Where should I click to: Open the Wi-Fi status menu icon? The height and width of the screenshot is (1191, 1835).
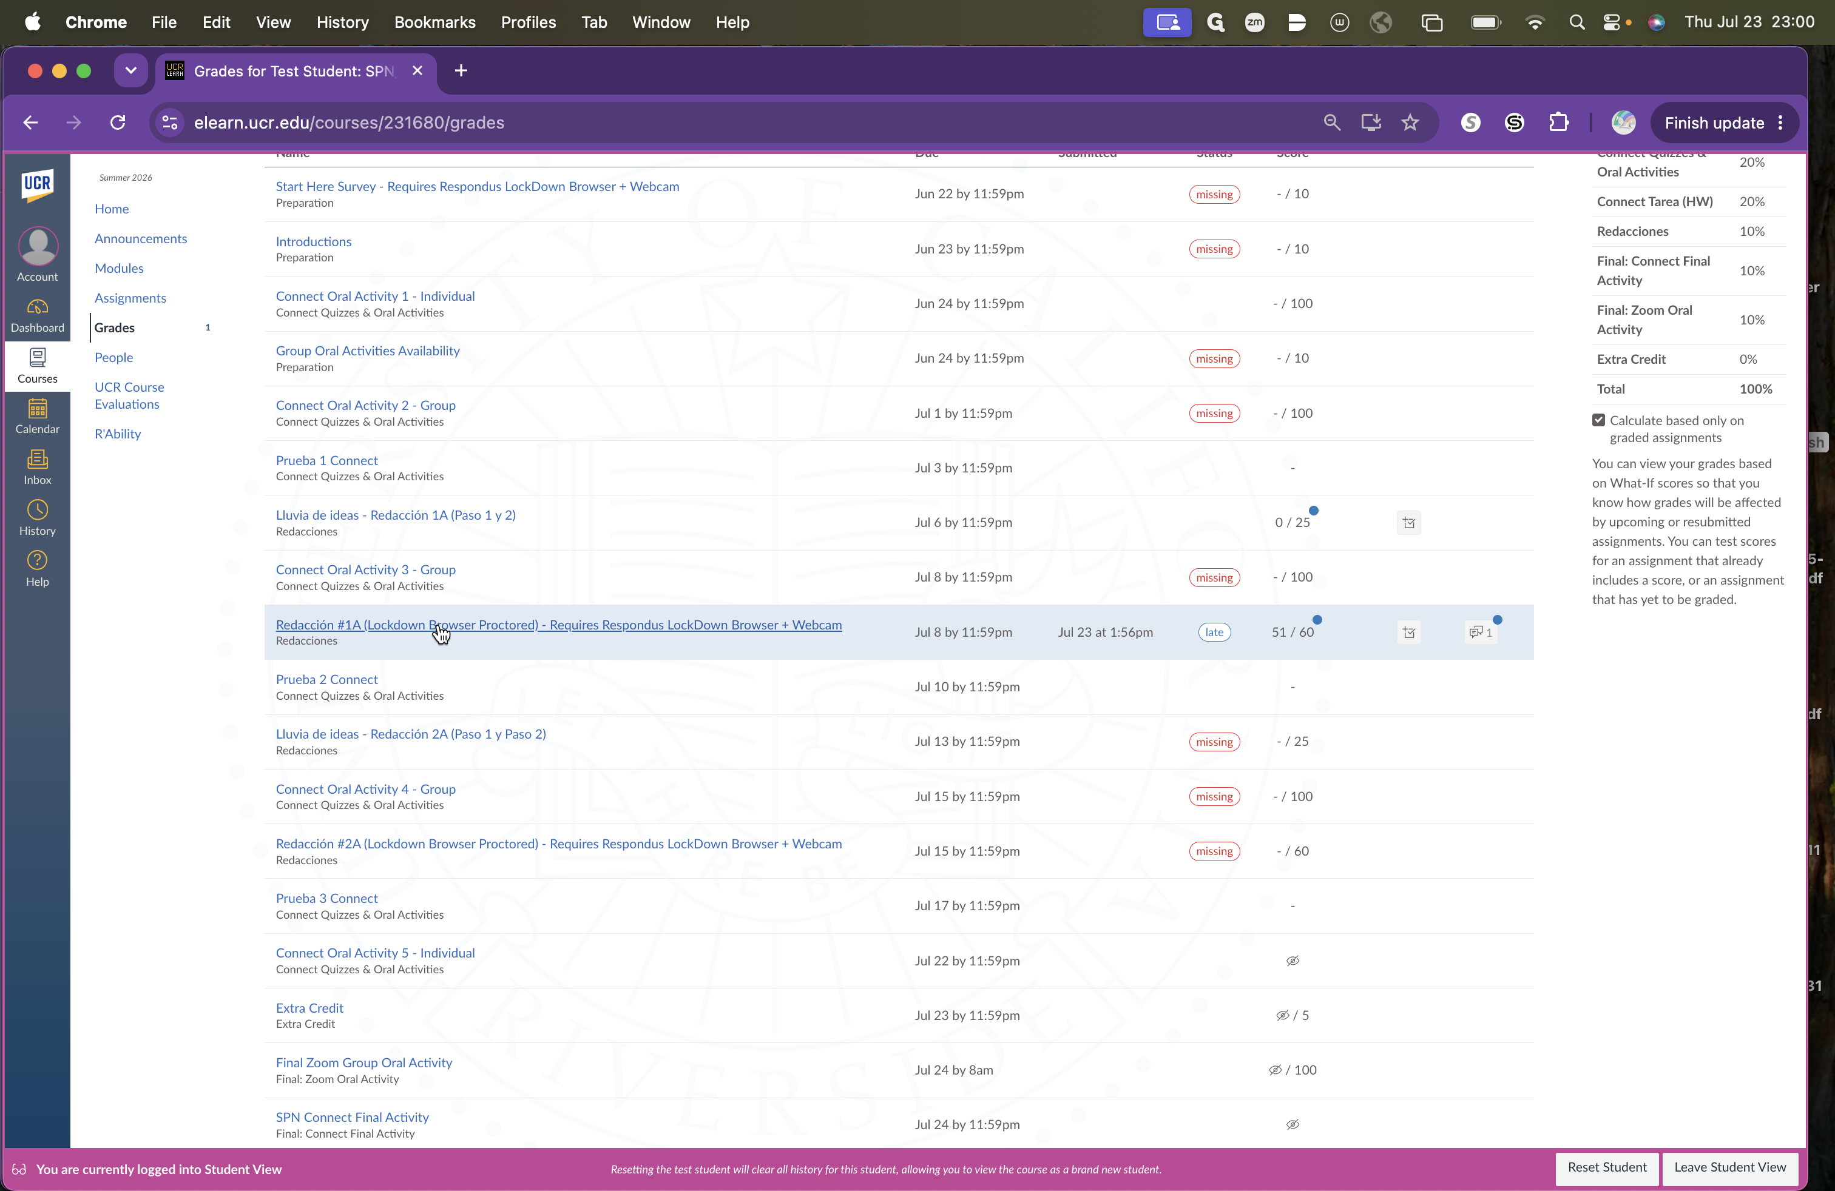(x=1534, y=22)
